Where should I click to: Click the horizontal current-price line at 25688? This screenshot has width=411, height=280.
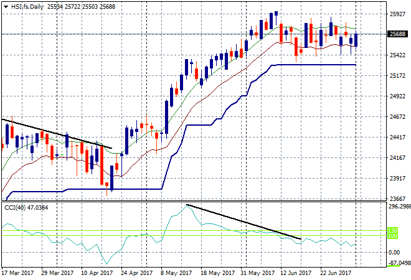point(194,34)
